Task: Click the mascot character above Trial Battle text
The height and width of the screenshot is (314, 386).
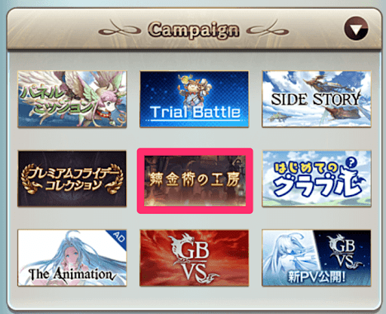Action: [194, 91]
